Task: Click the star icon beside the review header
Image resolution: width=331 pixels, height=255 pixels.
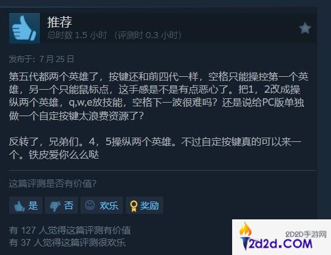Action: coord(305,28)
